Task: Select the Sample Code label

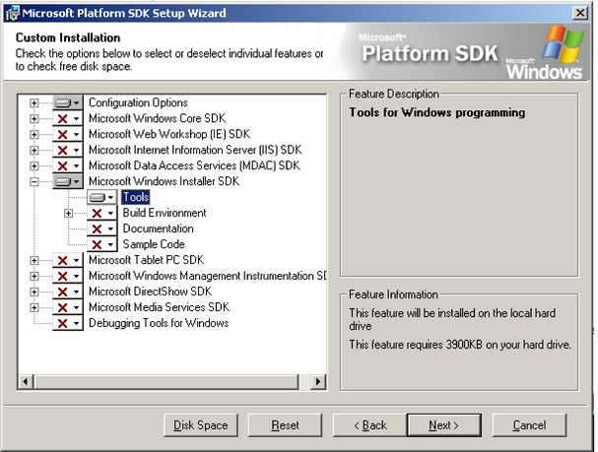Action: [x=154, y=244]
